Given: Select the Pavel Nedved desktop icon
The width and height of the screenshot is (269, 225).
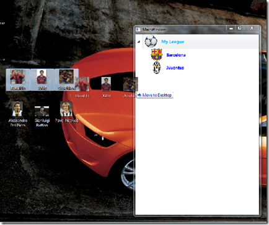Looking at the screenshot, I should click(x=66, y=112).
